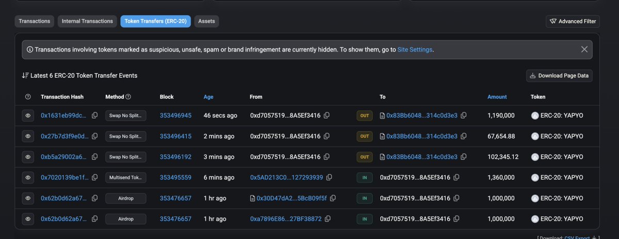Open the Site Settings link

point(415,50)
